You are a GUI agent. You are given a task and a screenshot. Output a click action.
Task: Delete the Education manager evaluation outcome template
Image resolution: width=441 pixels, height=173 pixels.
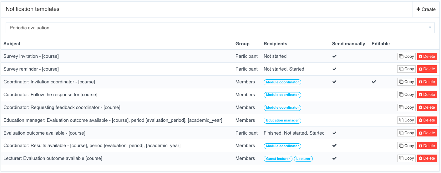point(427,120)
